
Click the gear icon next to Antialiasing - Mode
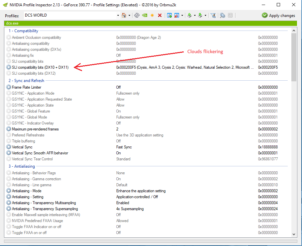coord(9,191)
